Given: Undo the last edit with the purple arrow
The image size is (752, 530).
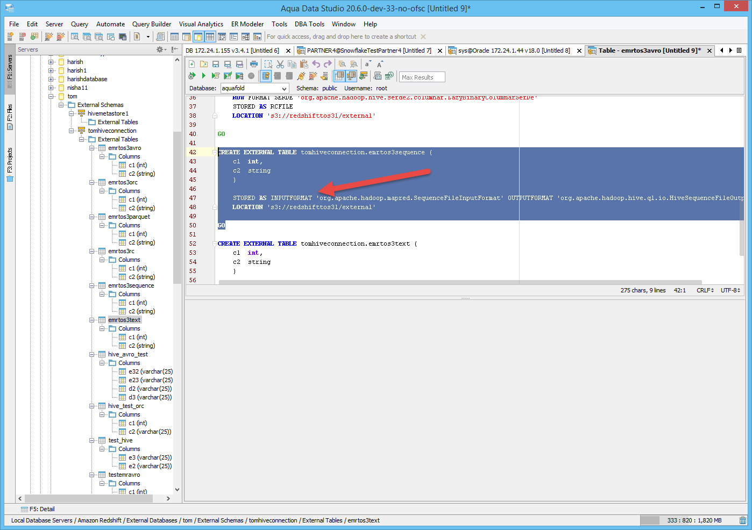Looking at the screenshot, I should pyautogui.click(x=316, y=64).
